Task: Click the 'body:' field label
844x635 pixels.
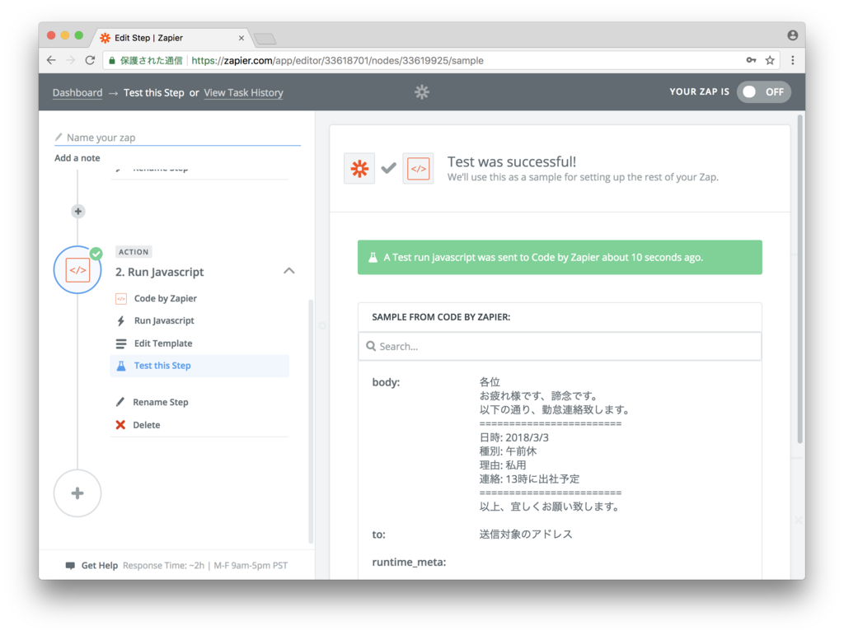Action: pyautogui.click(x=386, y=382)
